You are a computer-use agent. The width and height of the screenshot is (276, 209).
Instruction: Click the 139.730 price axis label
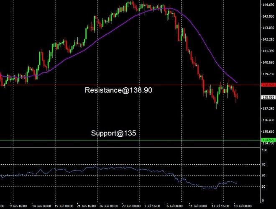coord(268,74)
